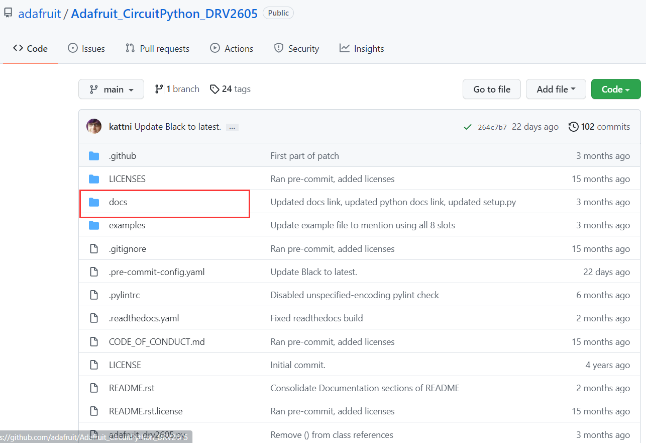Open the .github folder icon
Viewport: 646px width, 443px height.
(94, 156)
